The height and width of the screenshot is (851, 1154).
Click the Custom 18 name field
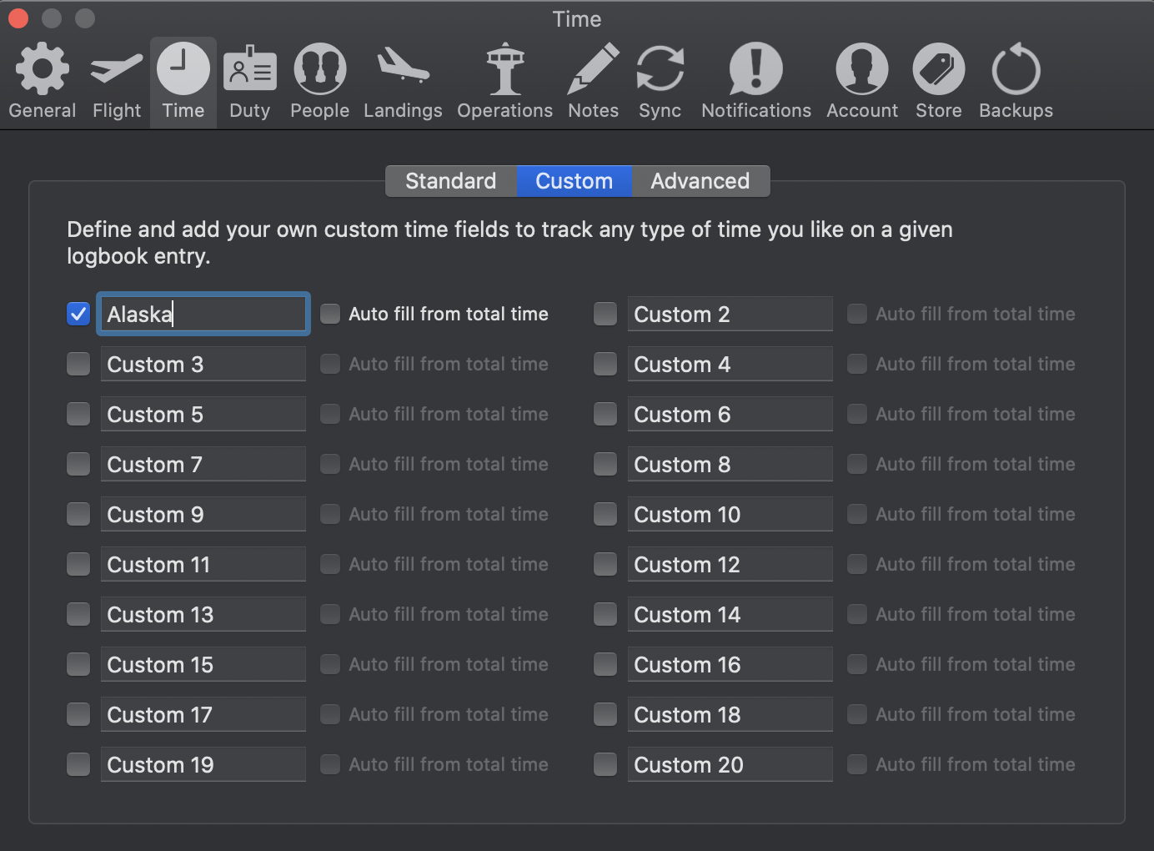click(730, 714)
